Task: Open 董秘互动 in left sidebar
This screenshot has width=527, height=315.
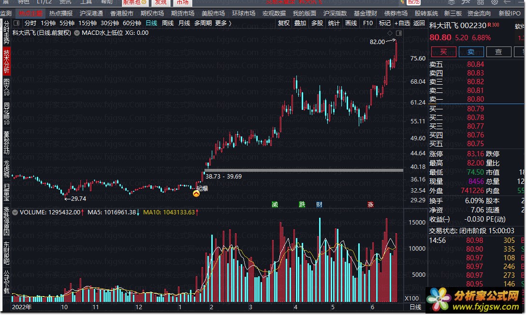Action: click(x=6, y=143)
